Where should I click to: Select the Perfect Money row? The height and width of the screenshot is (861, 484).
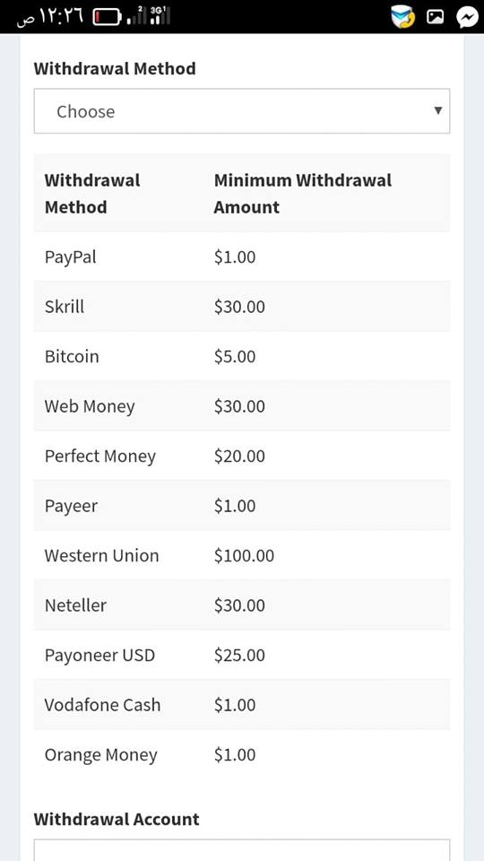[x=242, y=456]
